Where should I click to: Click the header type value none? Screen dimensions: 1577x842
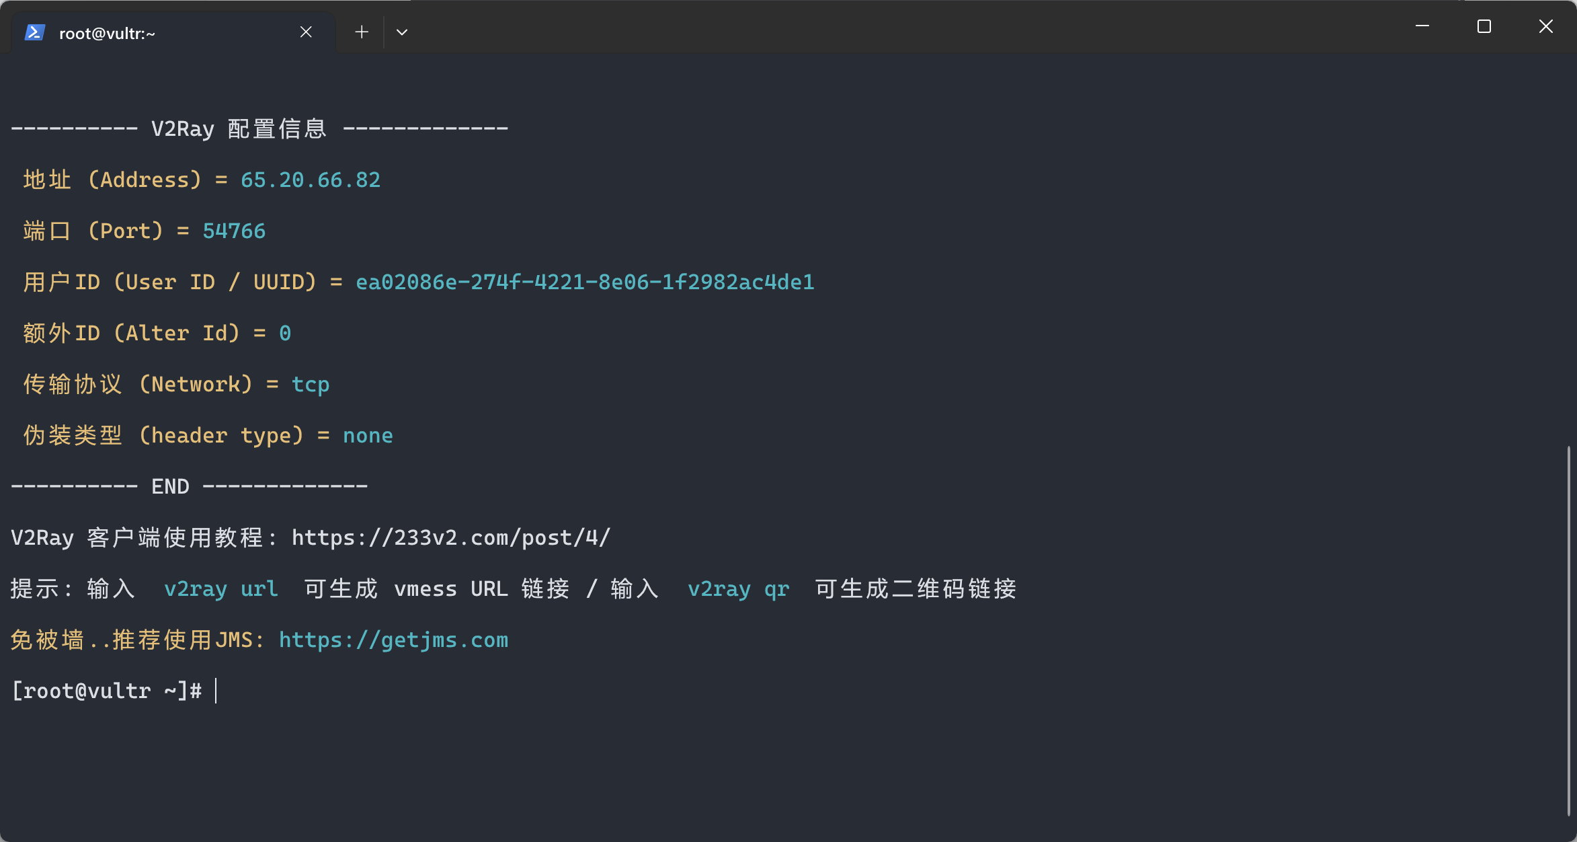pos(368,435)
